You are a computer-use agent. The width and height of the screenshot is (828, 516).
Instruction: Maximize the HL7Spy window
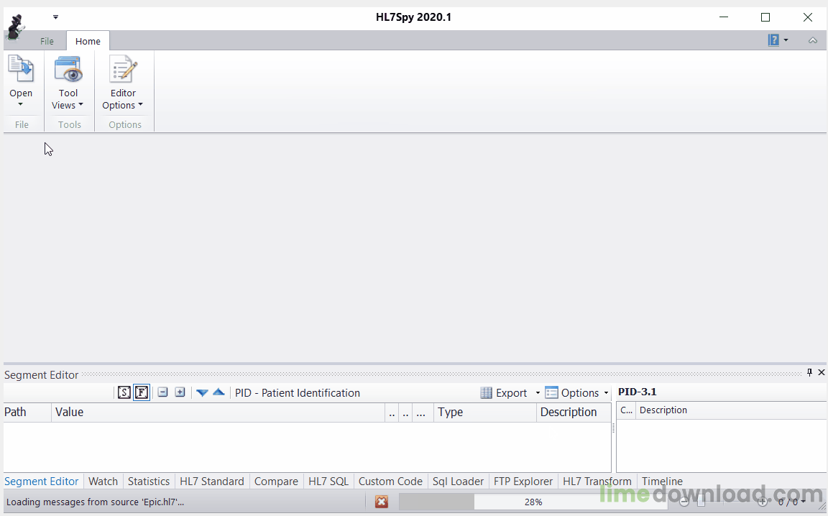765,17
